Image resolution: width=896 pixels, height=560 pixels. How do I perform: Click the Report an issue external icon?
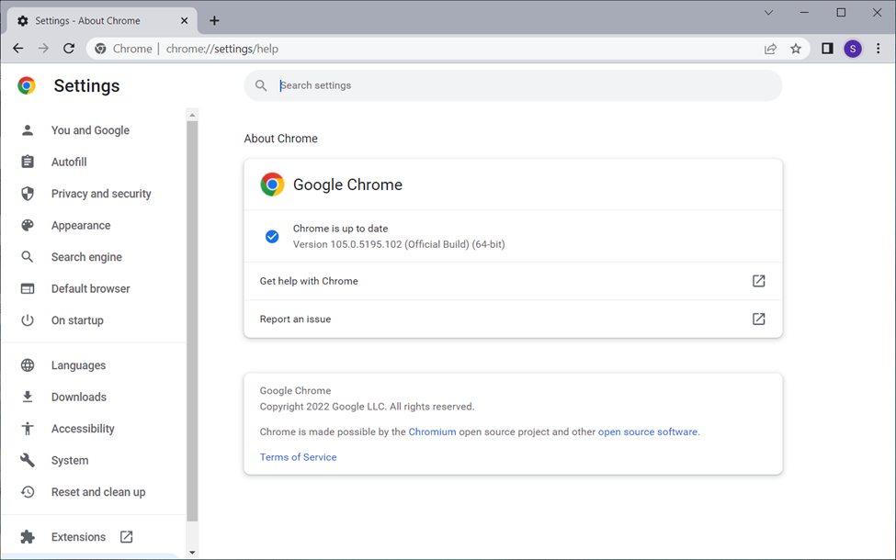(758, 319)
